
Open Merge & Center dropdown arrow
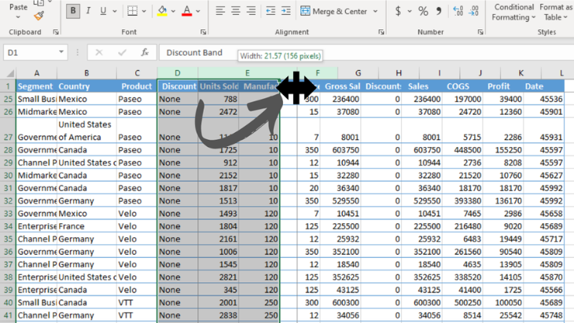375,11
